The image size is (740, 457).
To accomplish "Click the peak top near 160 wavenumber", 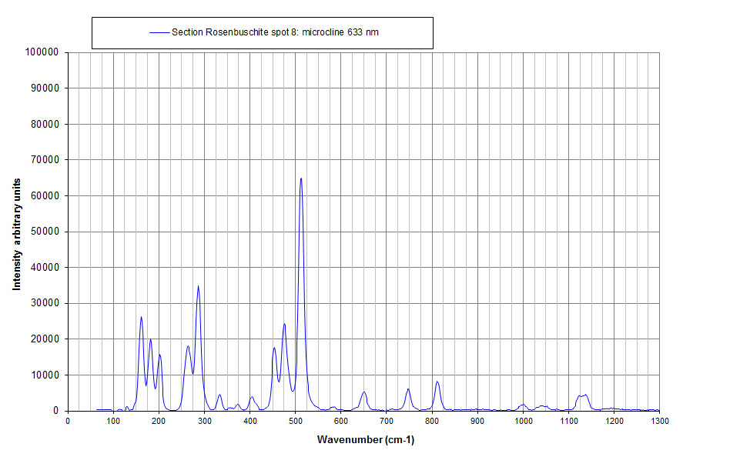I will click(x=141, y=317).
